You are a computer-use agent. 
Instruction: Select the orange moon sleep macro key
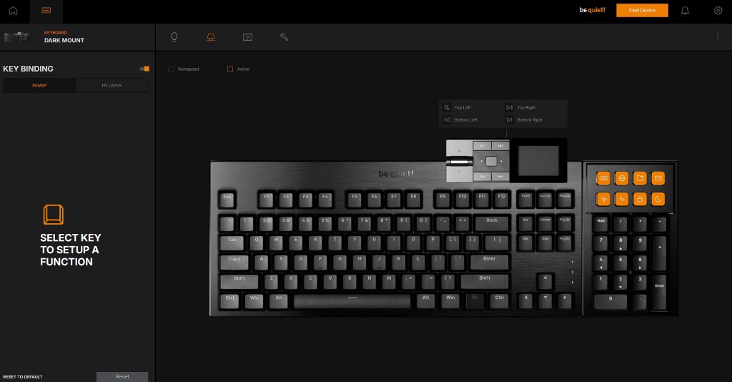click(658, 200)
